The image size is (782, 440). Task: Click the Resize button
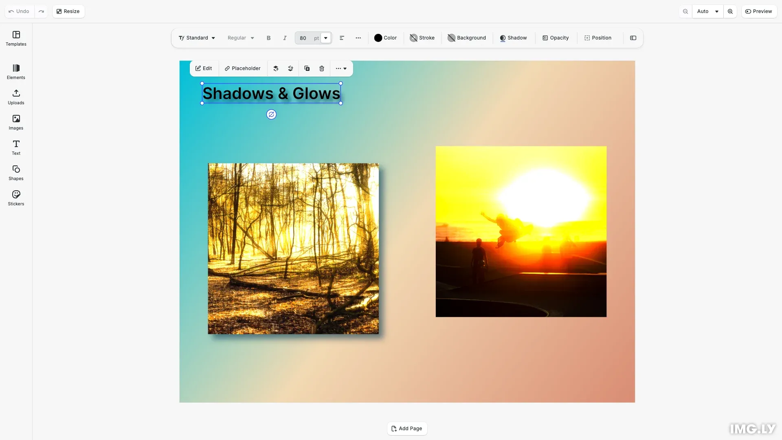point(68,11)
